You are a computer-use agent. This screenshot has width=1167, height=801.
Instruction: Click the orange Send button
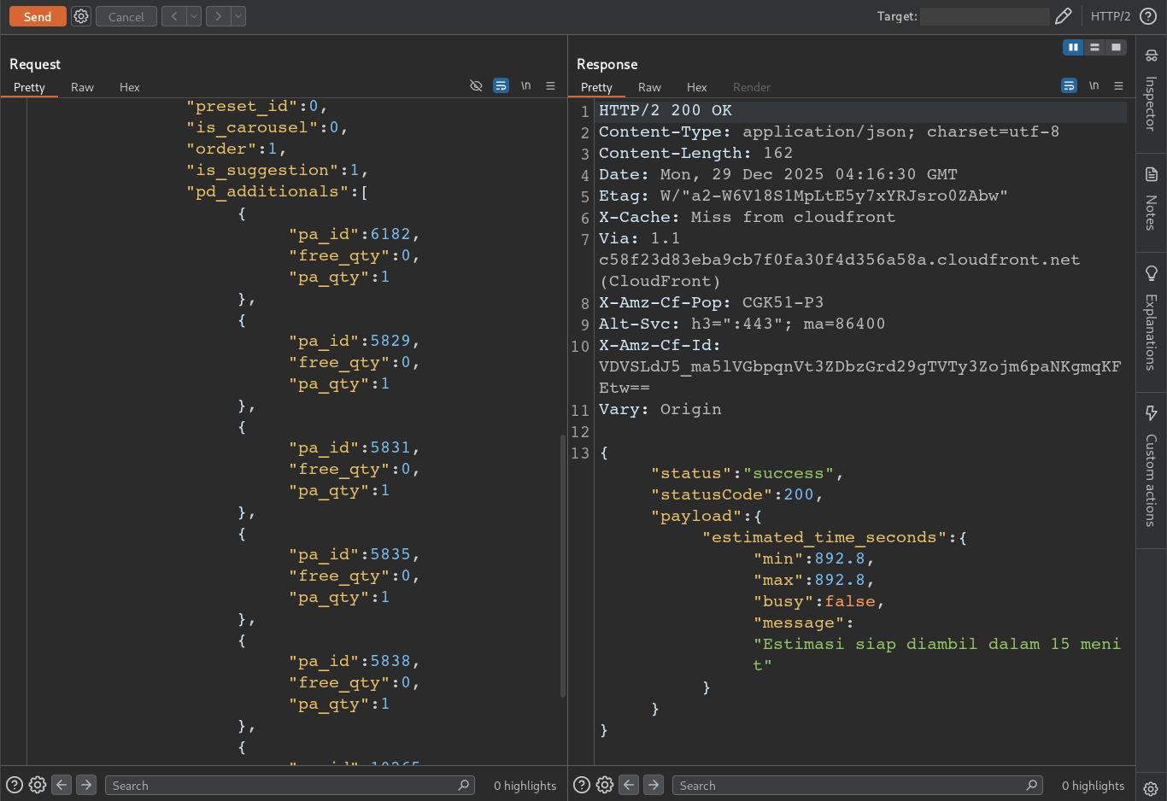[x=38, y=16]
